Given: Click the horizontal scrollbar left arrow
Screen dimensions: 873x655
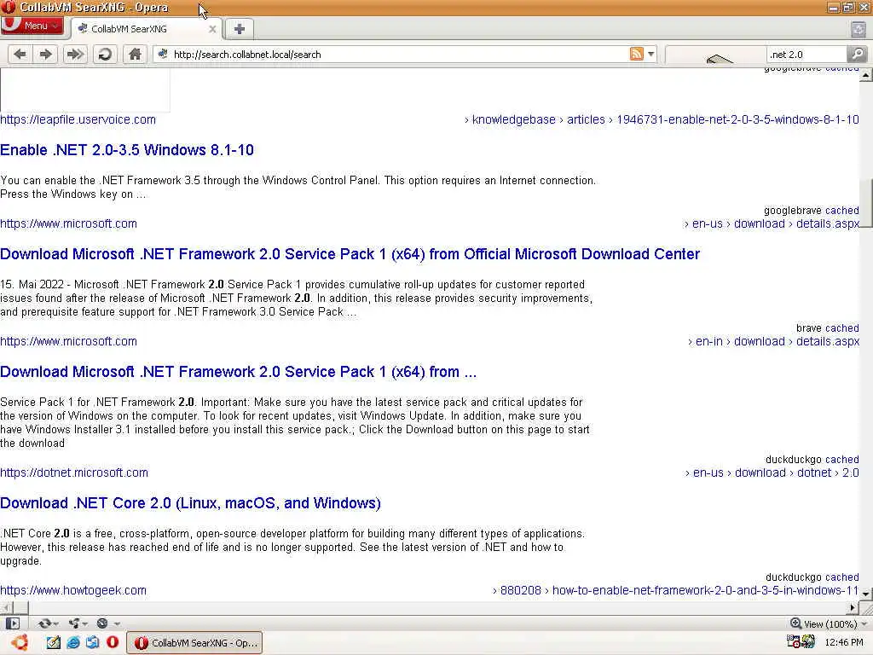Looking at the screenshot, I should [6, 607].
